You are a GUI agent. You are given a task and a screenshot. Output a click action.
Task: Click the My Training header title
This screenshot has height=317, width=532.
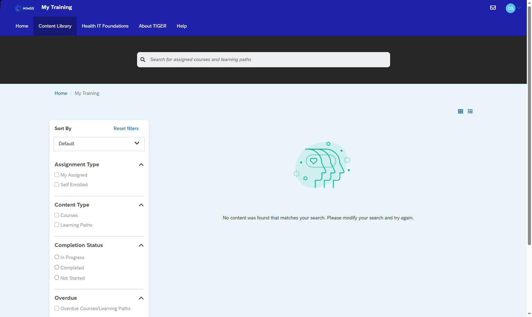click(57, 7)
